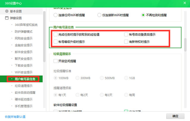
Task: Choose the 500MB garbage threshold
Action: coord(102,78)
